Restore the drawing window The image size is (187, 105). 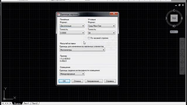click(x=179, y=5)
